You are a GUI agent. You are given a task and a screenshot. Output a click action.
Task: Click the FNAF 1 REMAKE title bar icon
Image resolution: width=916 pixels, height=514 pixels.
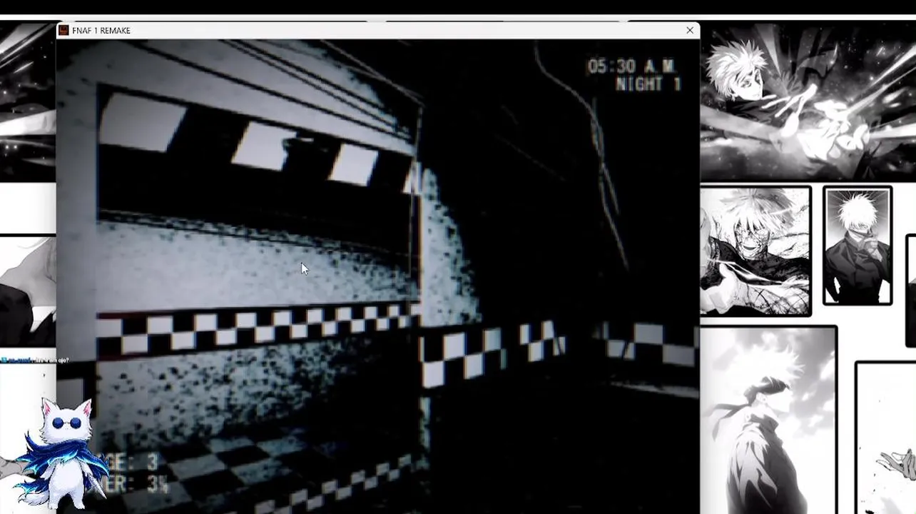(63, 30)
